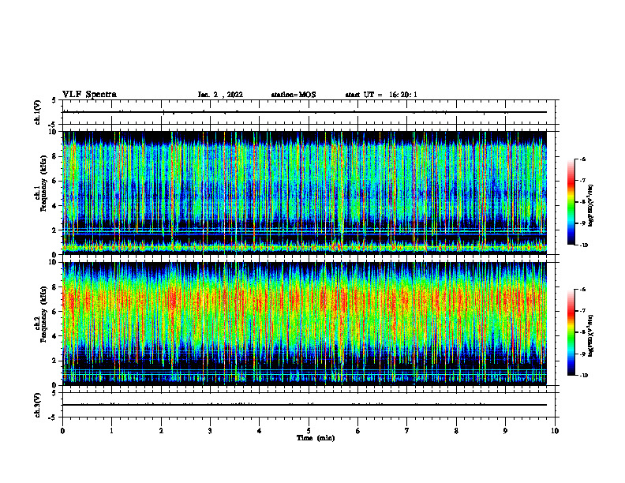The width and height of the screenshot is (625, 483).
Task: Click the ch.3(V) axis label
Action: pos(37,405)
